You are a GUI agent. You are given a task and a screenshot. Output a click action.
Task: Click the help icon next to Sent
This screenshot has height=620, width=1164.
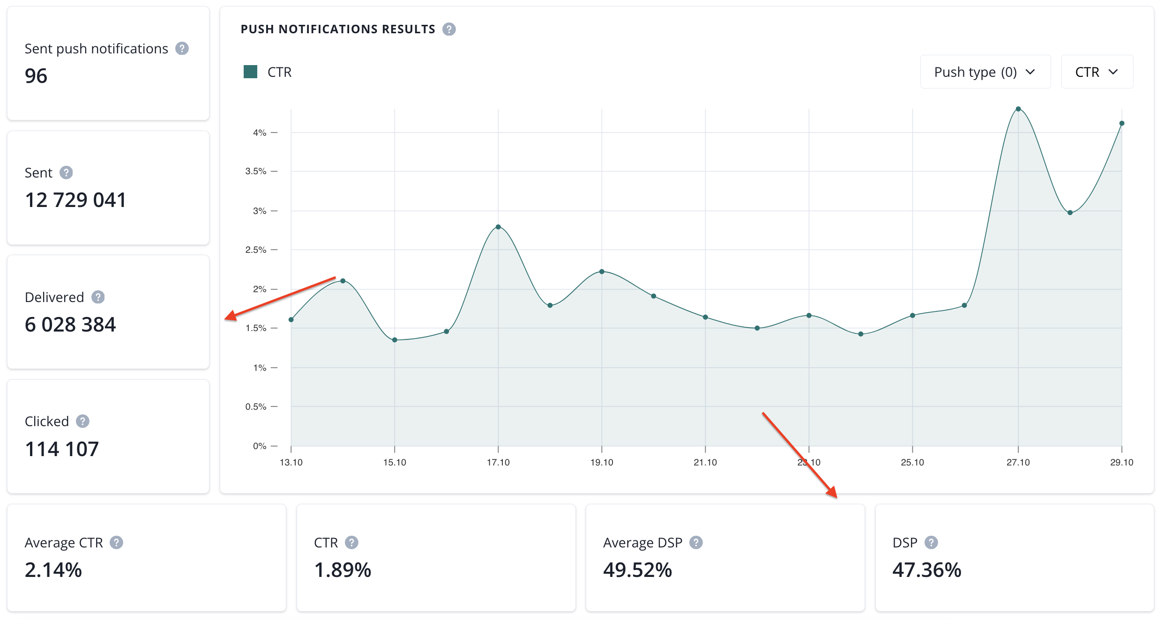coord(66,173)
